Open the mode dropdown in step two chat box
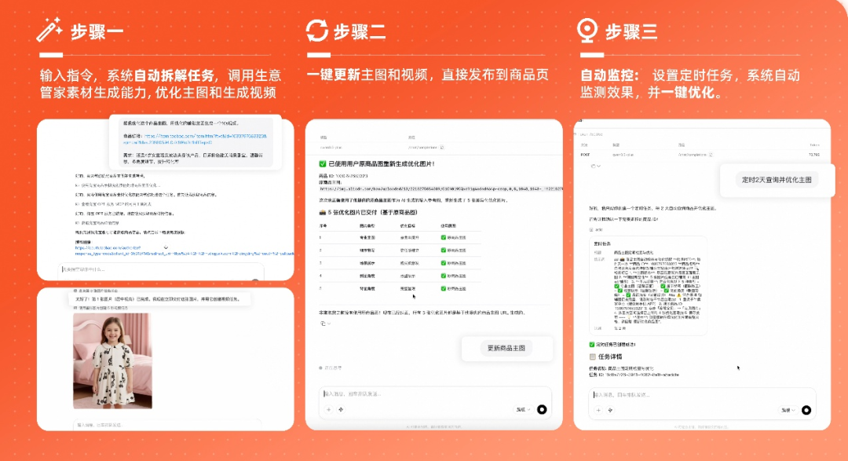 [x=523, y=410]
